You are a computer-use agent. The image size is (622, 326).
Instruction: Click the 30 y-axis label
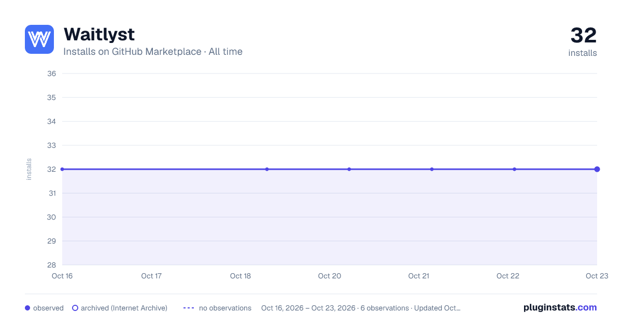click(52, 217)
